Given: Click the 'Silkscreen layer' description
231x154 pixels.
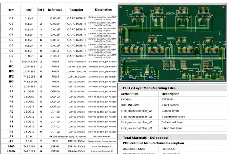Looking at the screenshot, I should tap(172, 128).
